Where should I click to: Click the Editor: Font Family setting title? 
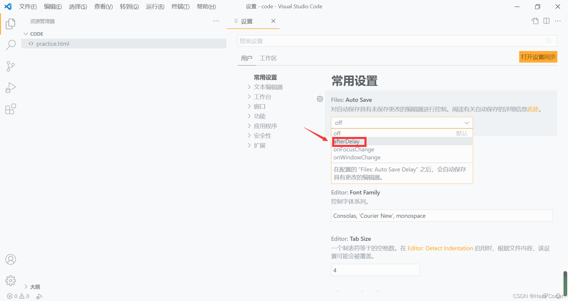point(355,192)
